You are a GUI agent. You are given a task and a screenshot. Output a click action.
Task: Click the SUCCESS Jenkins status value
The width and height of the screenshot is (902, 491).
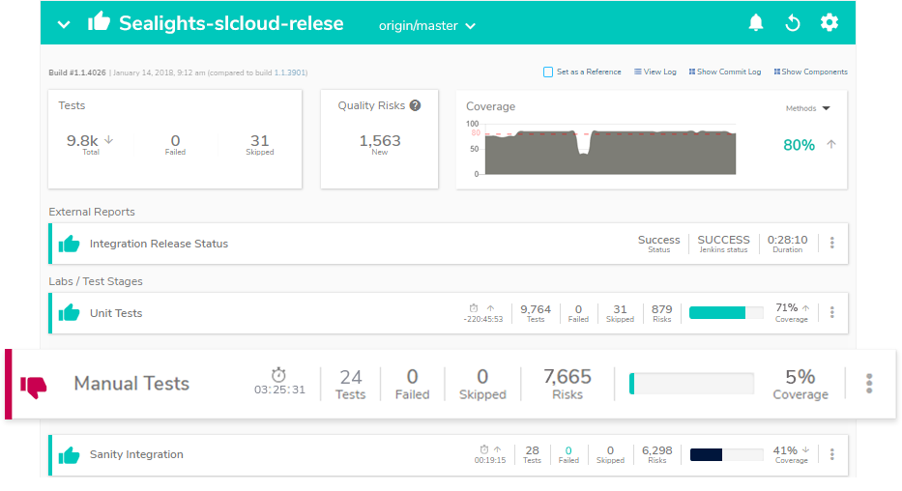pos(724,240)
